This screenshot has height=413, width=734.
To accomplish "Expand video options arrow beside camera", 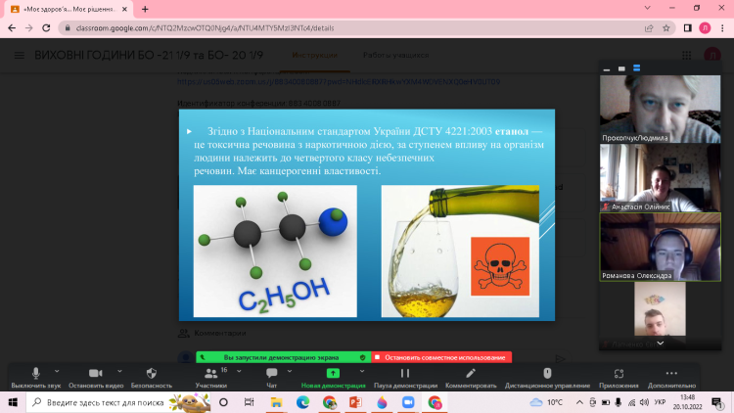I will point(116,370).
